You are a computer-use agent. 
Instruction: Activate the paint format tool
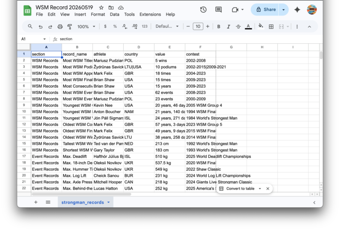(x=69, y=26)
